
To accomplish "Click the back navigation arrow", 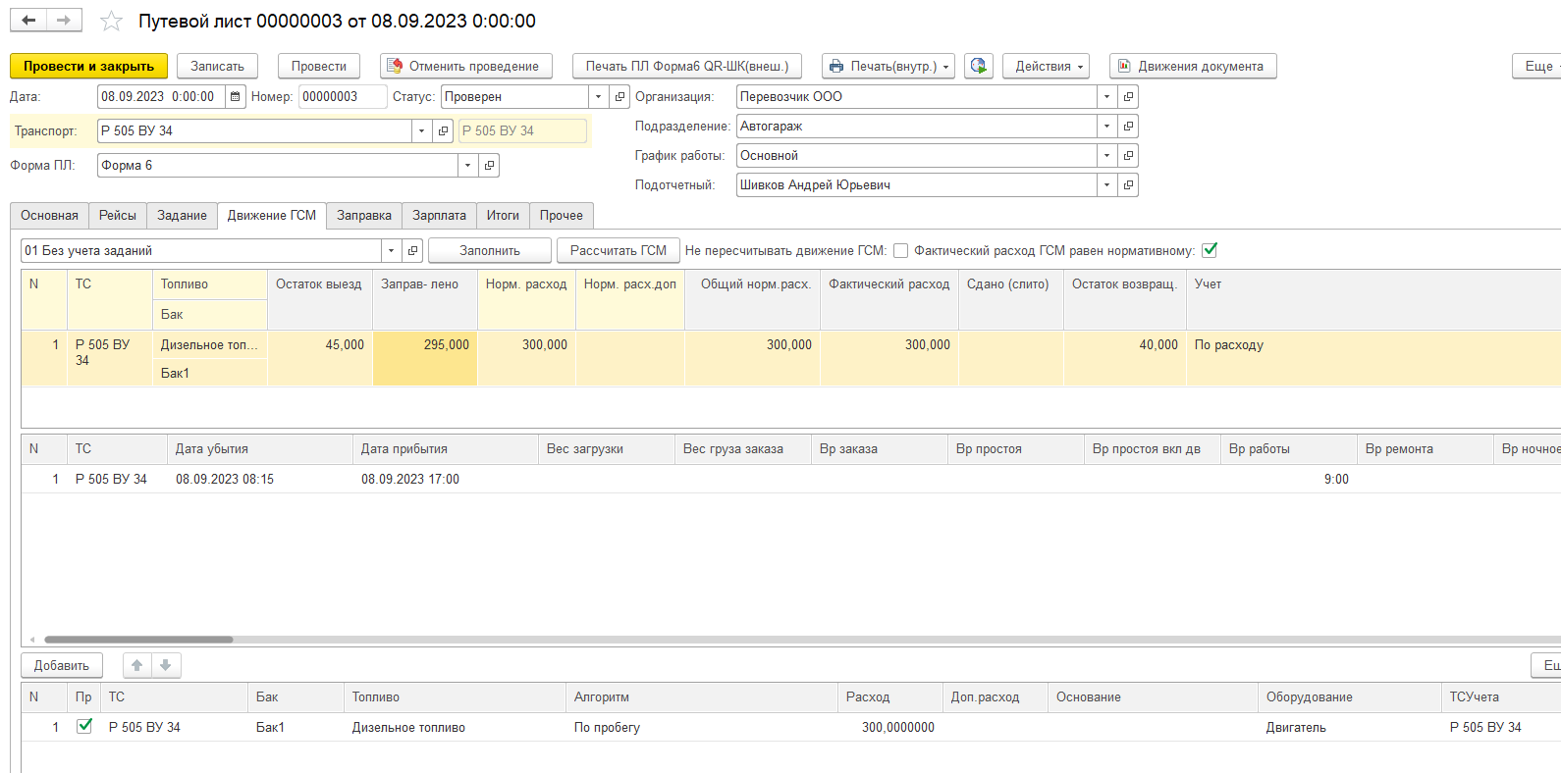I will (28, 21).
